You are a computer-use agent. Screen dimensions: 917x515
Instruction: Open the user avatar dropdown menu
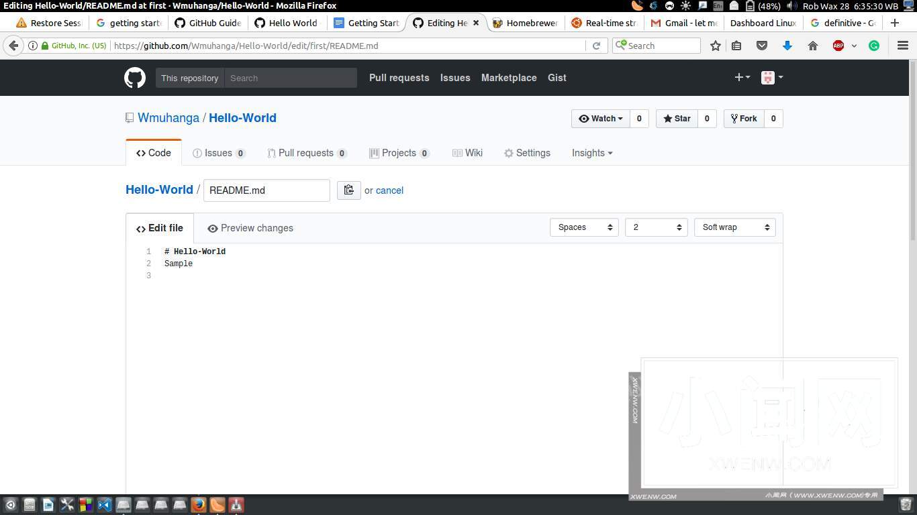pyautogui.click(x=772, y=77)
